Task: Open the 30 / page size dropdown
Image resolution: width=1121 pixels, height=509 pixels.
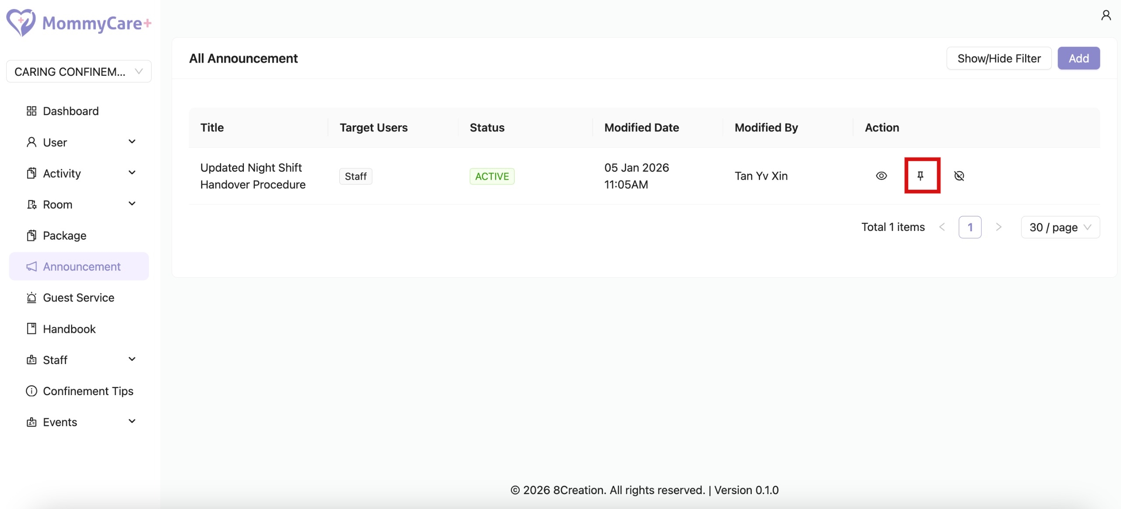Action: coord(1060,227)
